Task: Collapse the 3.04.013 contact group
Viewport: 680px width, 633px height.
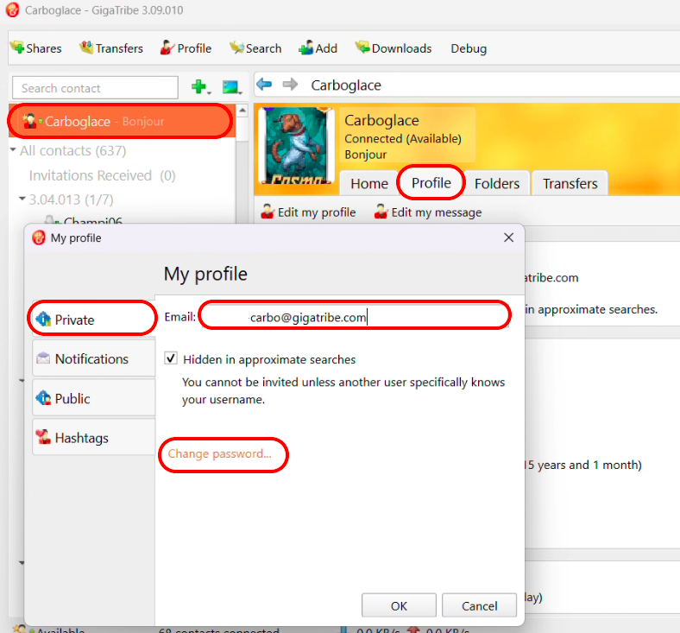Action: click(23, 199)
